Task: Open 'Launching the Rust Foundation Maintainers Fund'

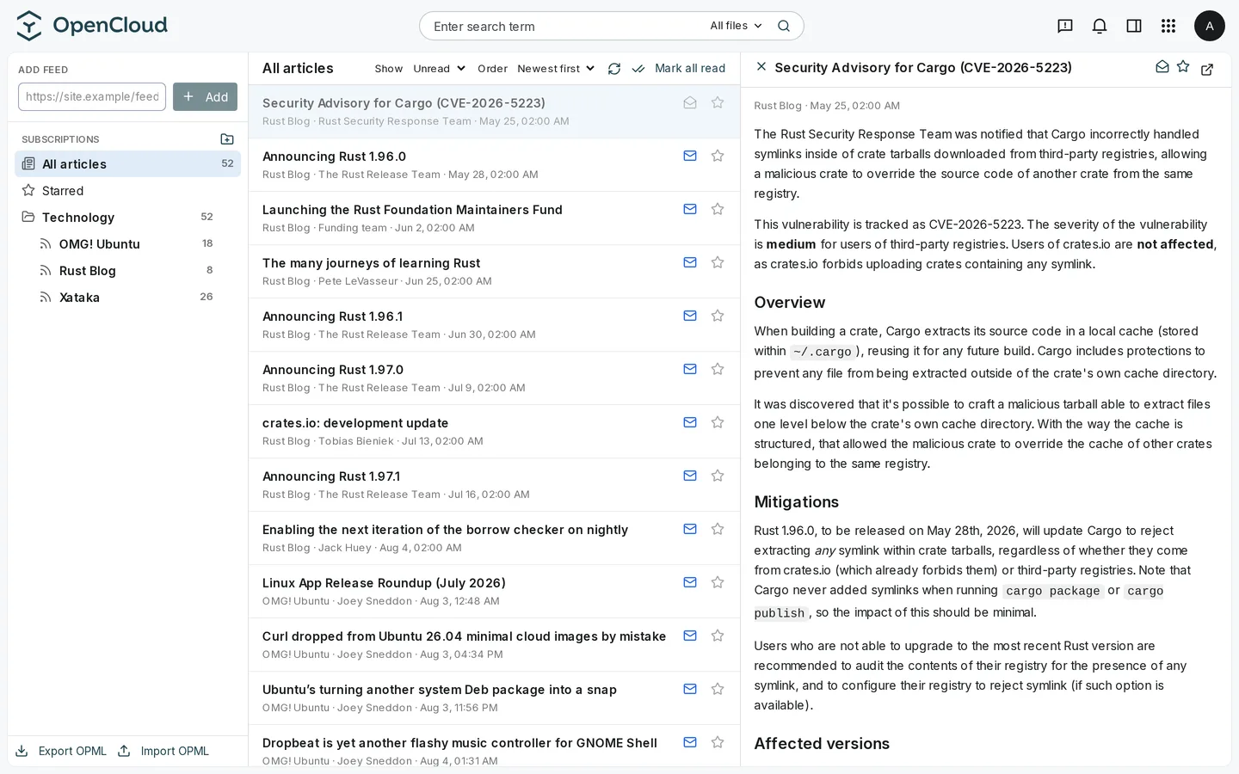Action: click(x=494, y=218)
